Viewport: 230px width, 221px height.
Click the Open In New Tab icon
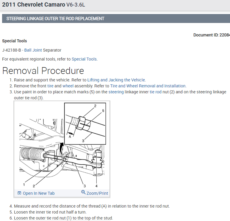coord(19,193)
